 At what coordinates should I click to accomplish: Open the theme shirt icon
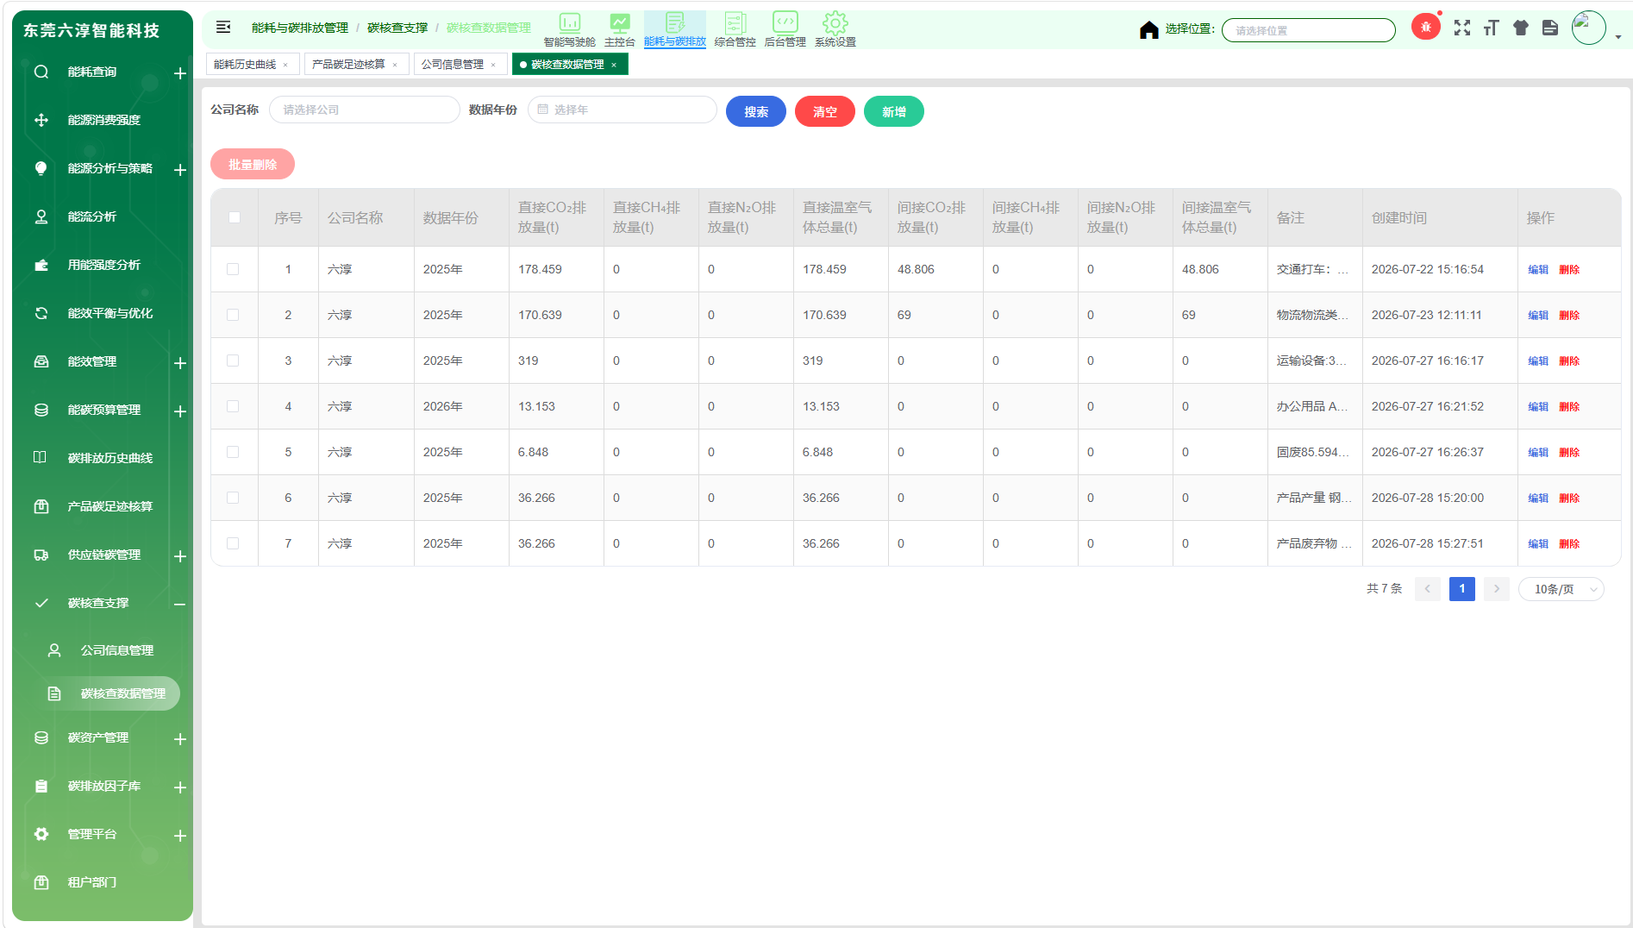tap(1521, 28)
